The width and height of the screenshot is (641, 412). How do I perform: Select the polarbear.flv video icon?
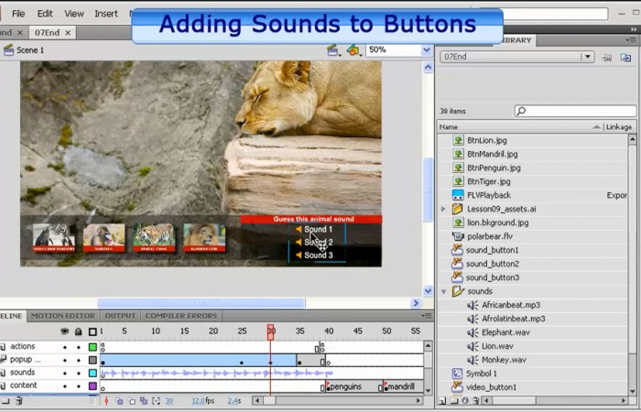point(458,236)
